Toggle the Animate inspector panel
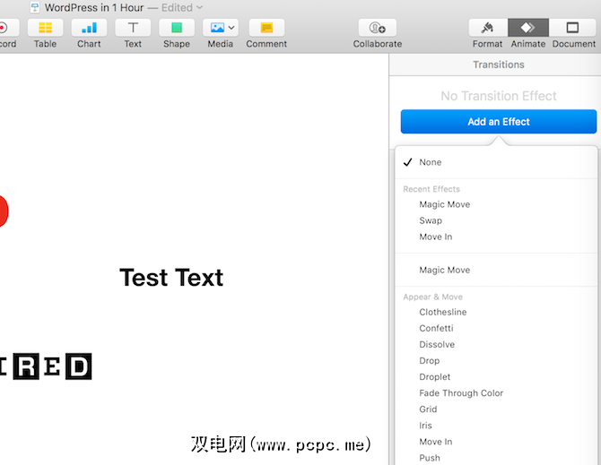 point(528,28)
